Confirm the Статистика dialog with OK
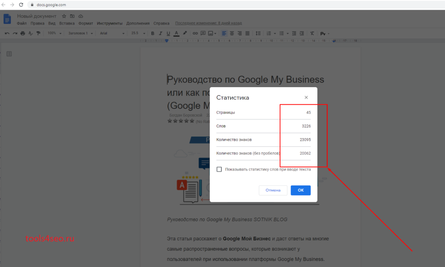This screenshot has width=445, height=267. tap(301, 190)
